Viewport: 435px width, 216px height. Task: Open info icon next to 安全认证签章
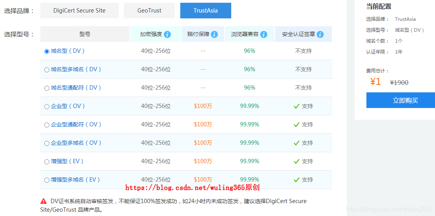tap(320, 34)
